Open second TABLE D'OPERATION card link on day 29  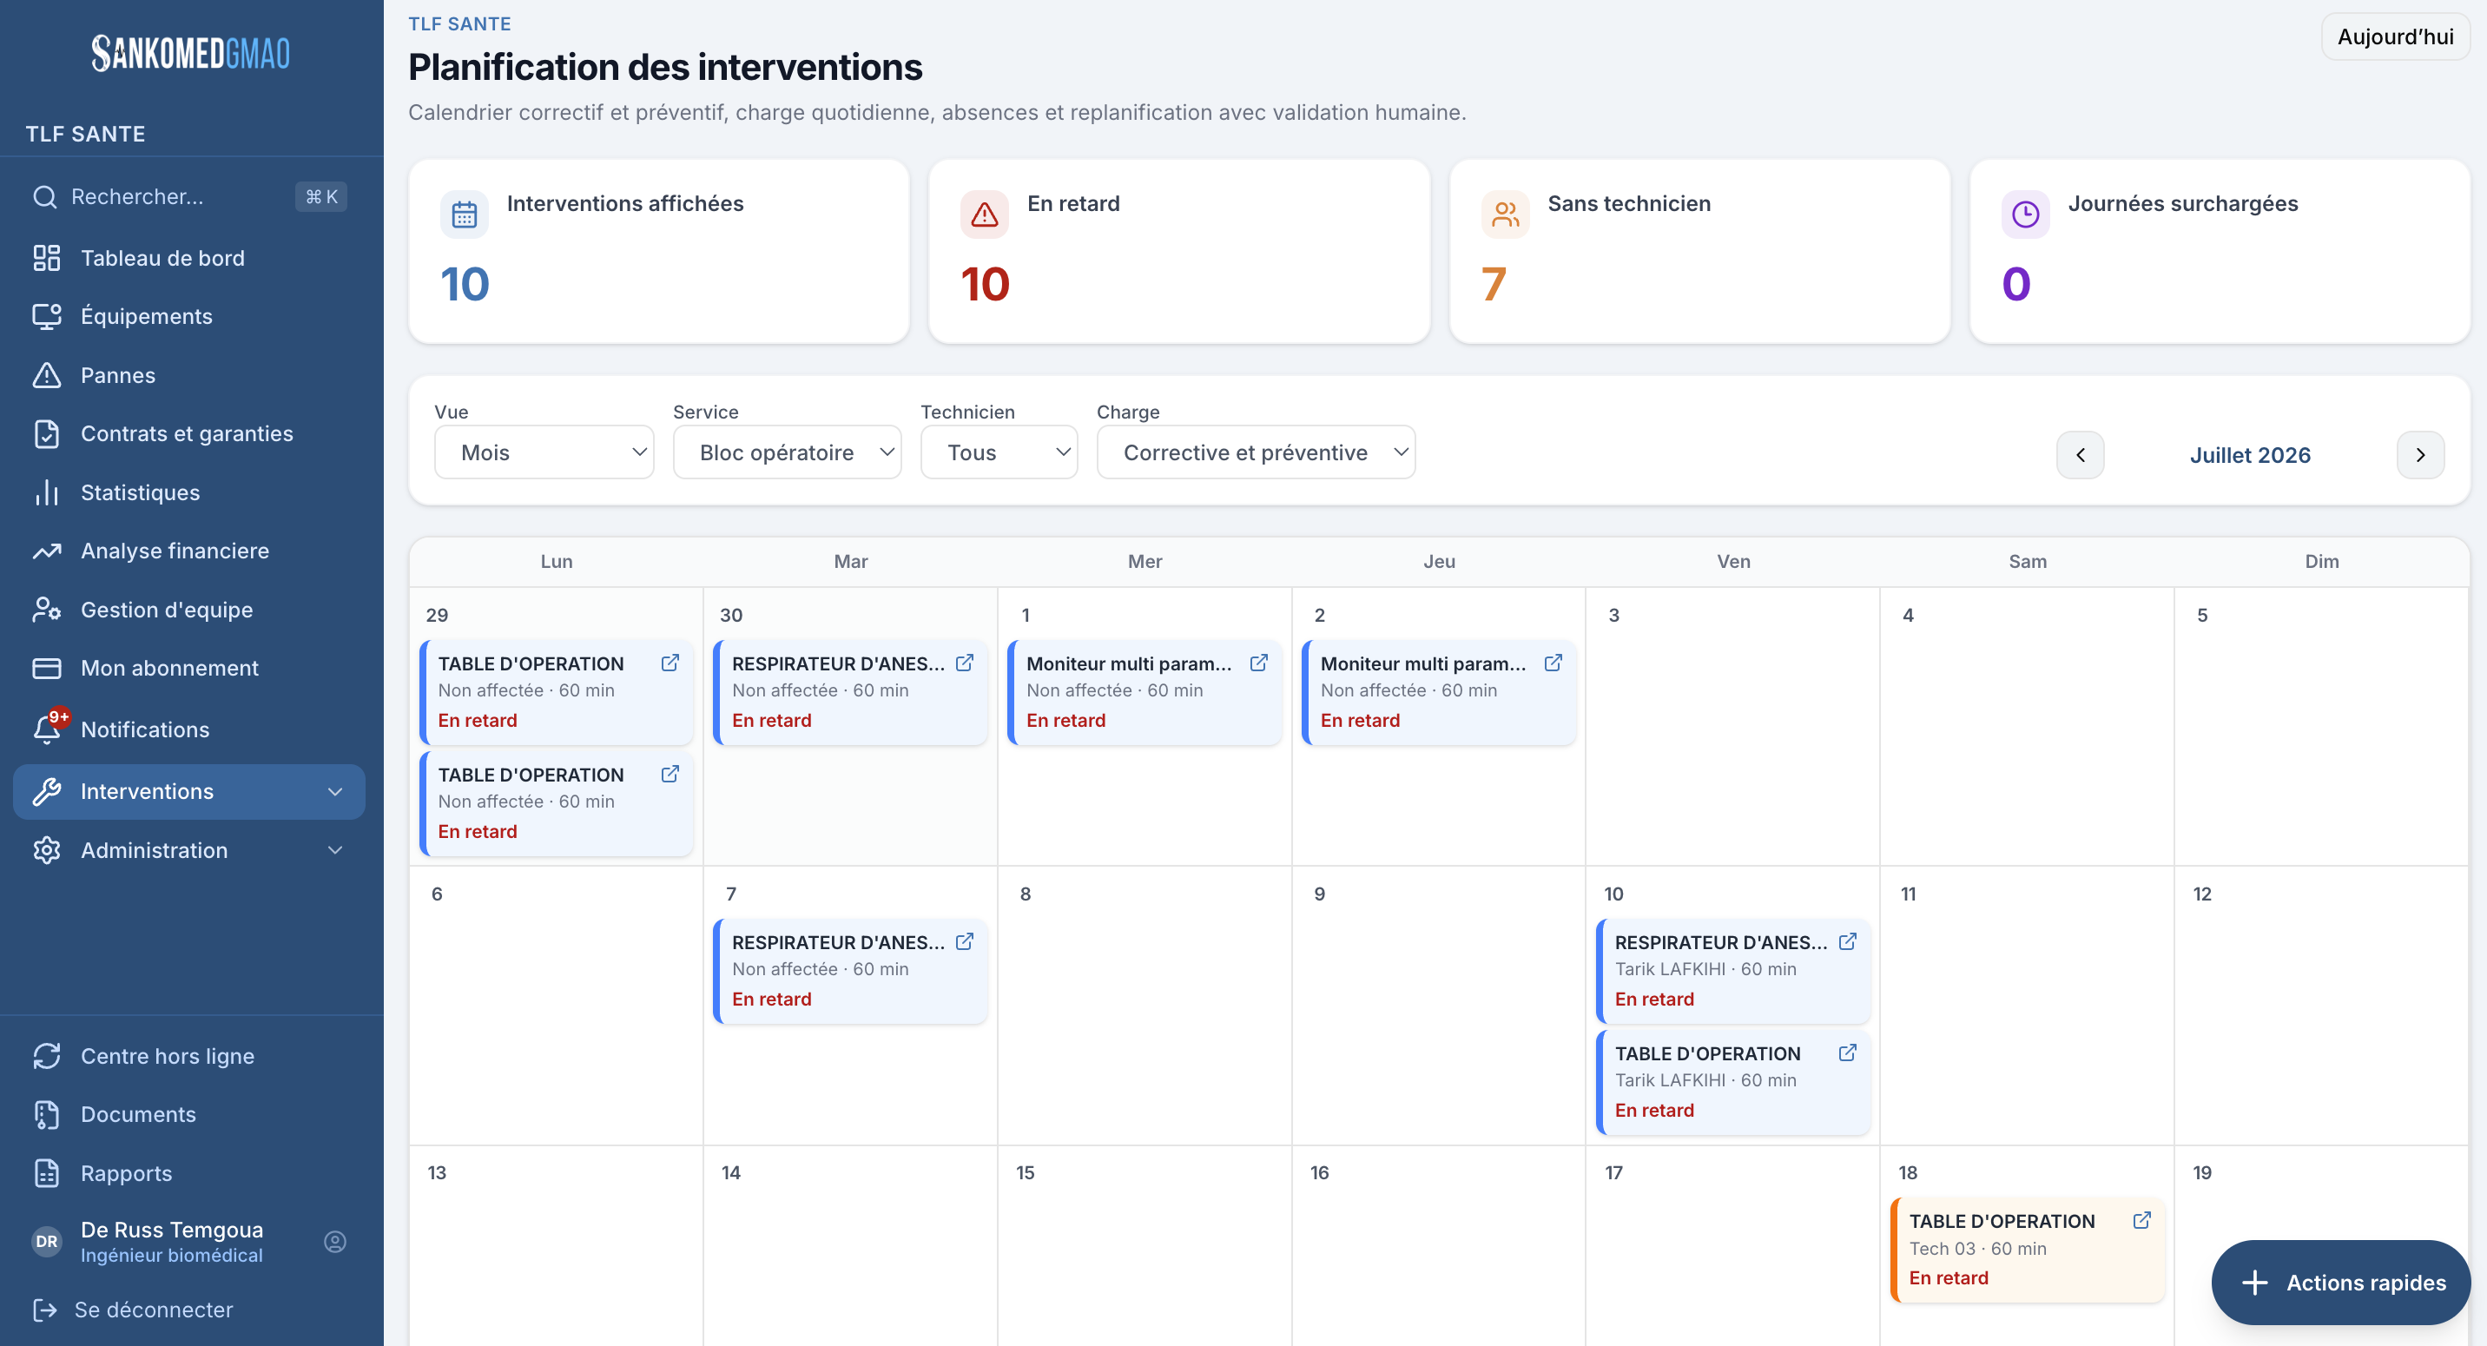pyautogui.click(x=670, y=774)
